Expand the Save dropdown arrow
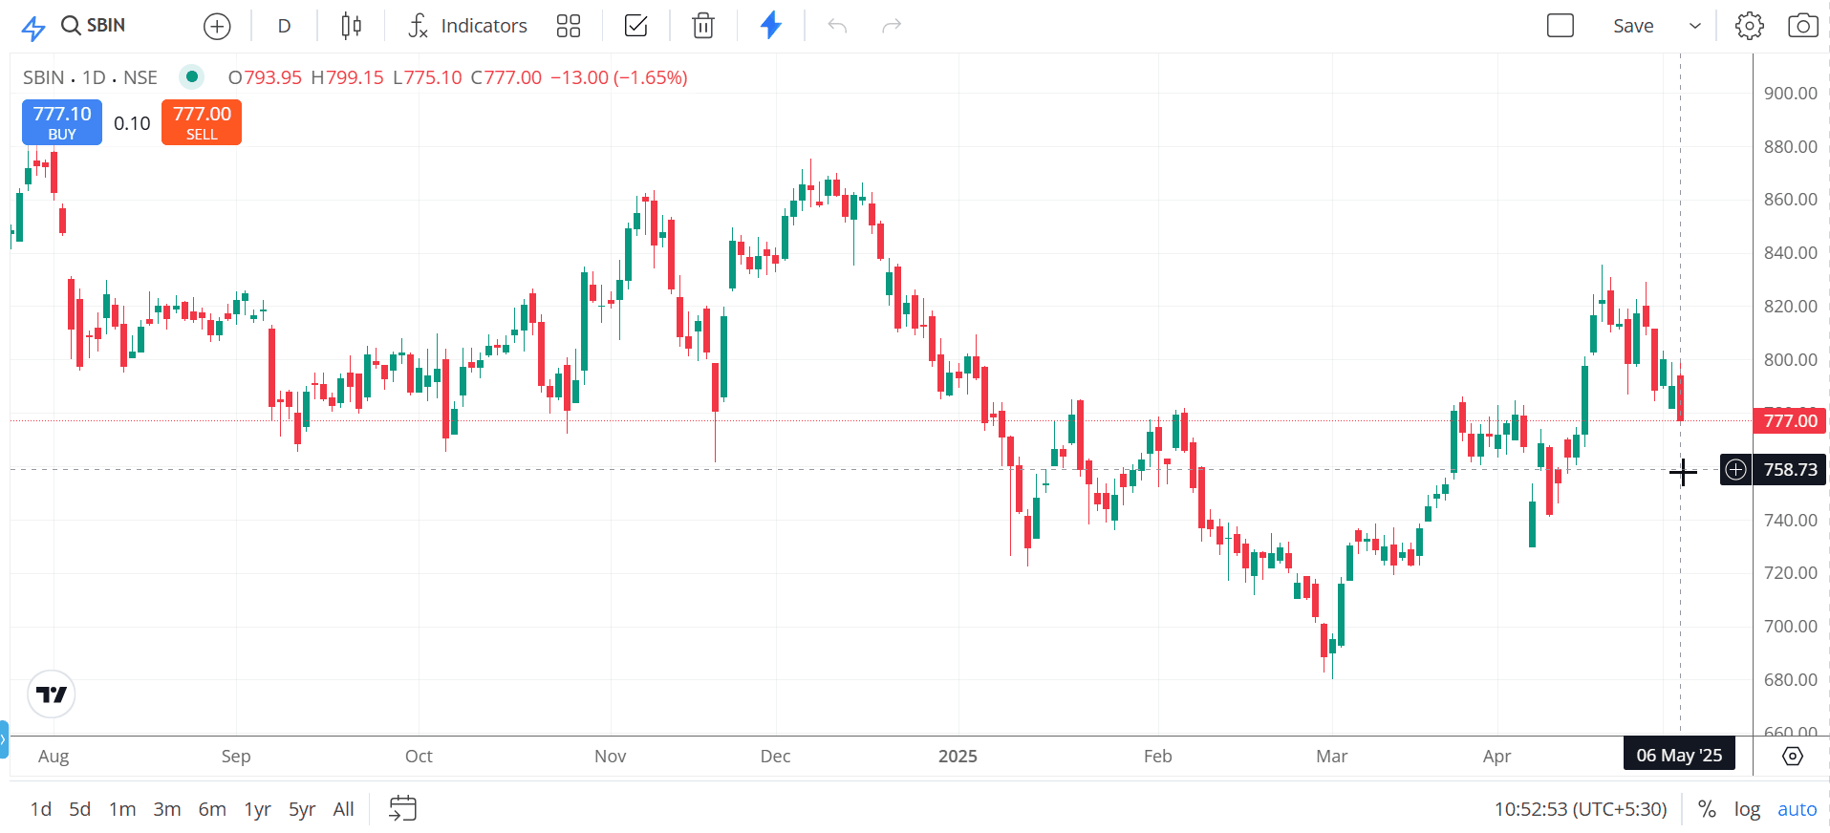 pos(1695,27)
